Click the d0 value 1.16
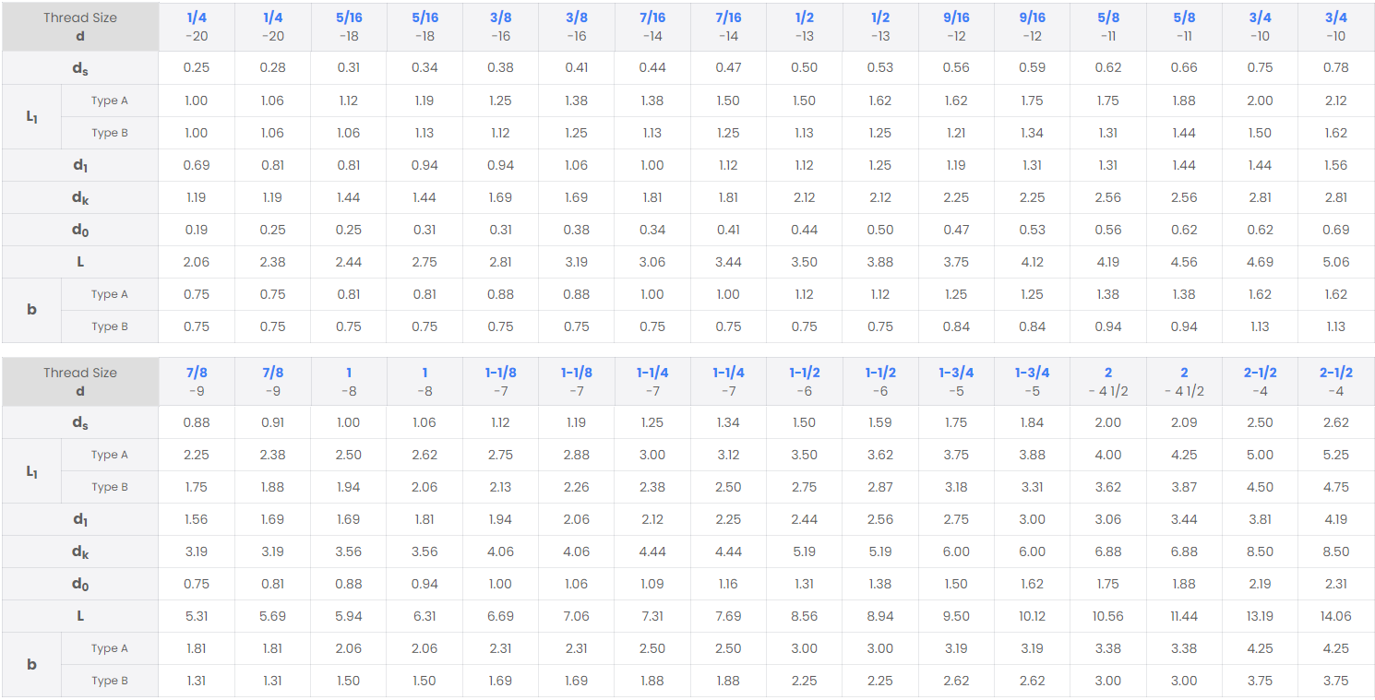The image size is (1375, 700). (x=728, y=584)
